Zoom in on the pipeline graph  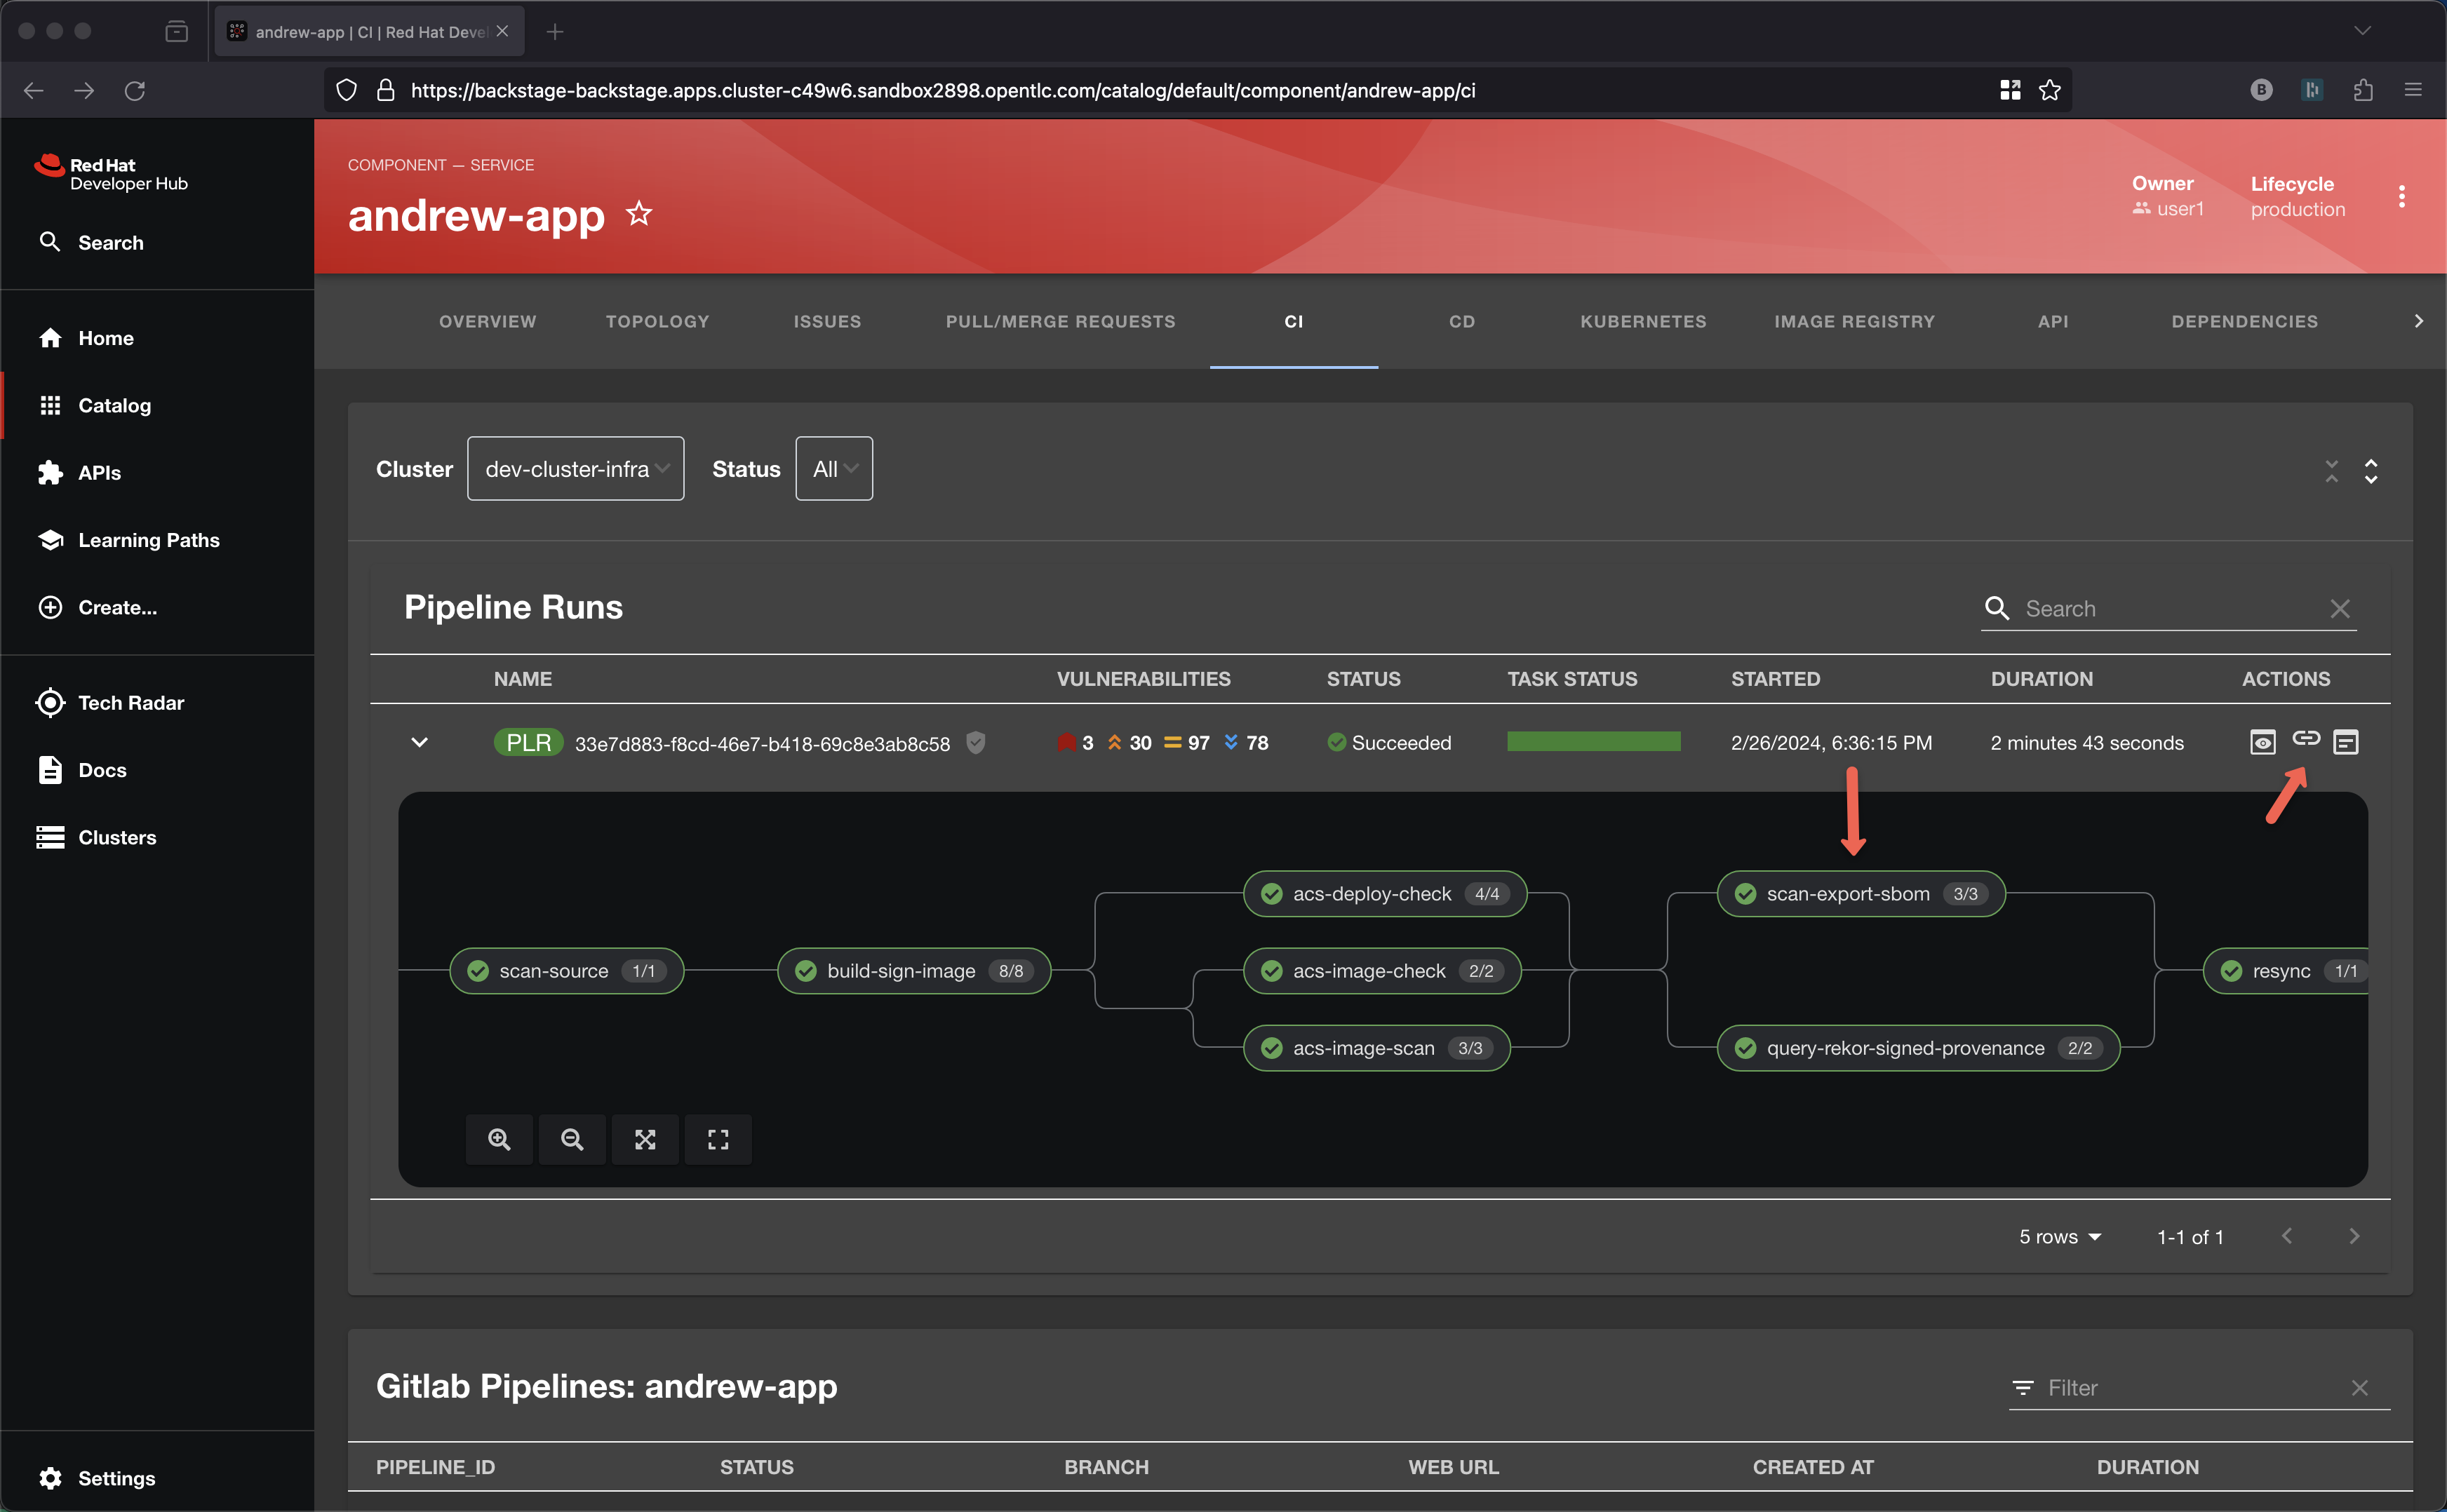tap(498, 1139)
